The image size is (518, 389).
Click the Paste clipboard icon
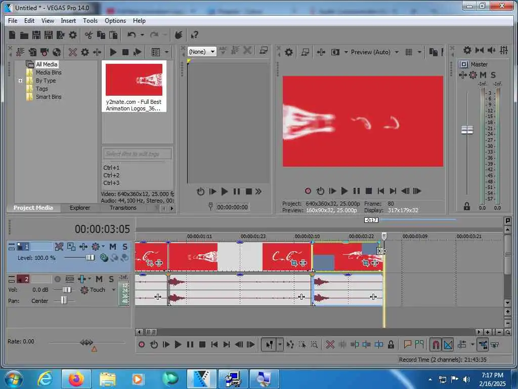[113, 35]
